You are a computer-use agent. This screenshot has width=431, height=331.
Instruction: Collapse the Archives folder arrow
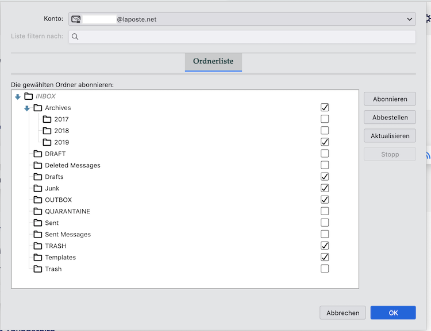click(x=27, y=108)
